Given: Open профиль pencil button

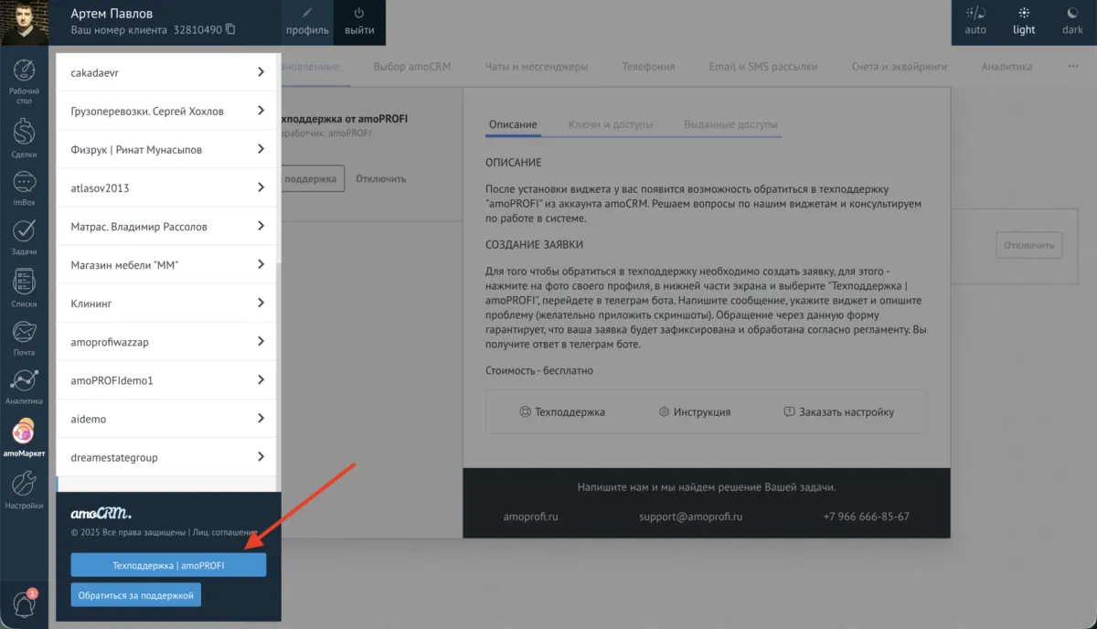Looking at the screenshot, I should click(307, 21).
